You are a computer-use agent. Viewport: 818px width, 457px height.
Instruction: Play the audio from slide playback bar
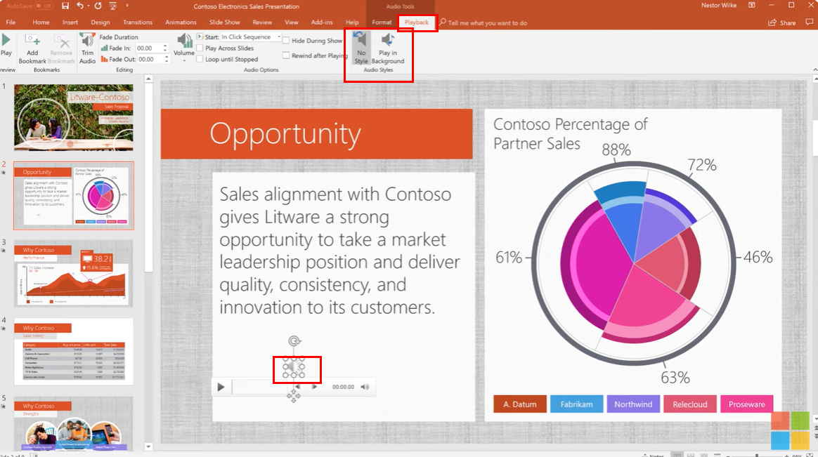[221, 387]
